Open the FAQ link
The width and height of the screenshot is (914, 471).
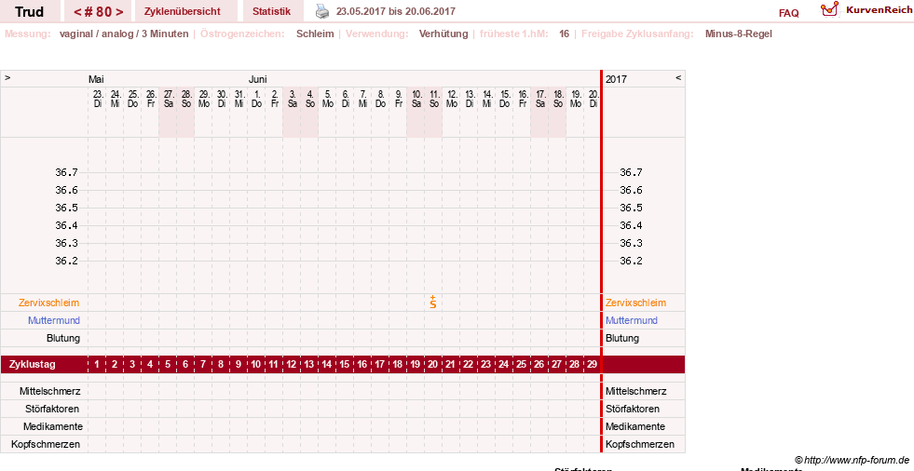point(788,13)
